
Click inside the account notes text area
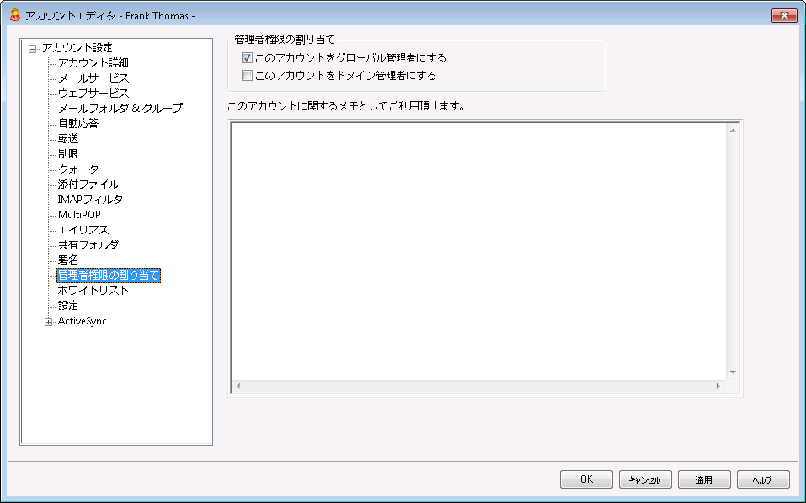[x=478, y=249]
